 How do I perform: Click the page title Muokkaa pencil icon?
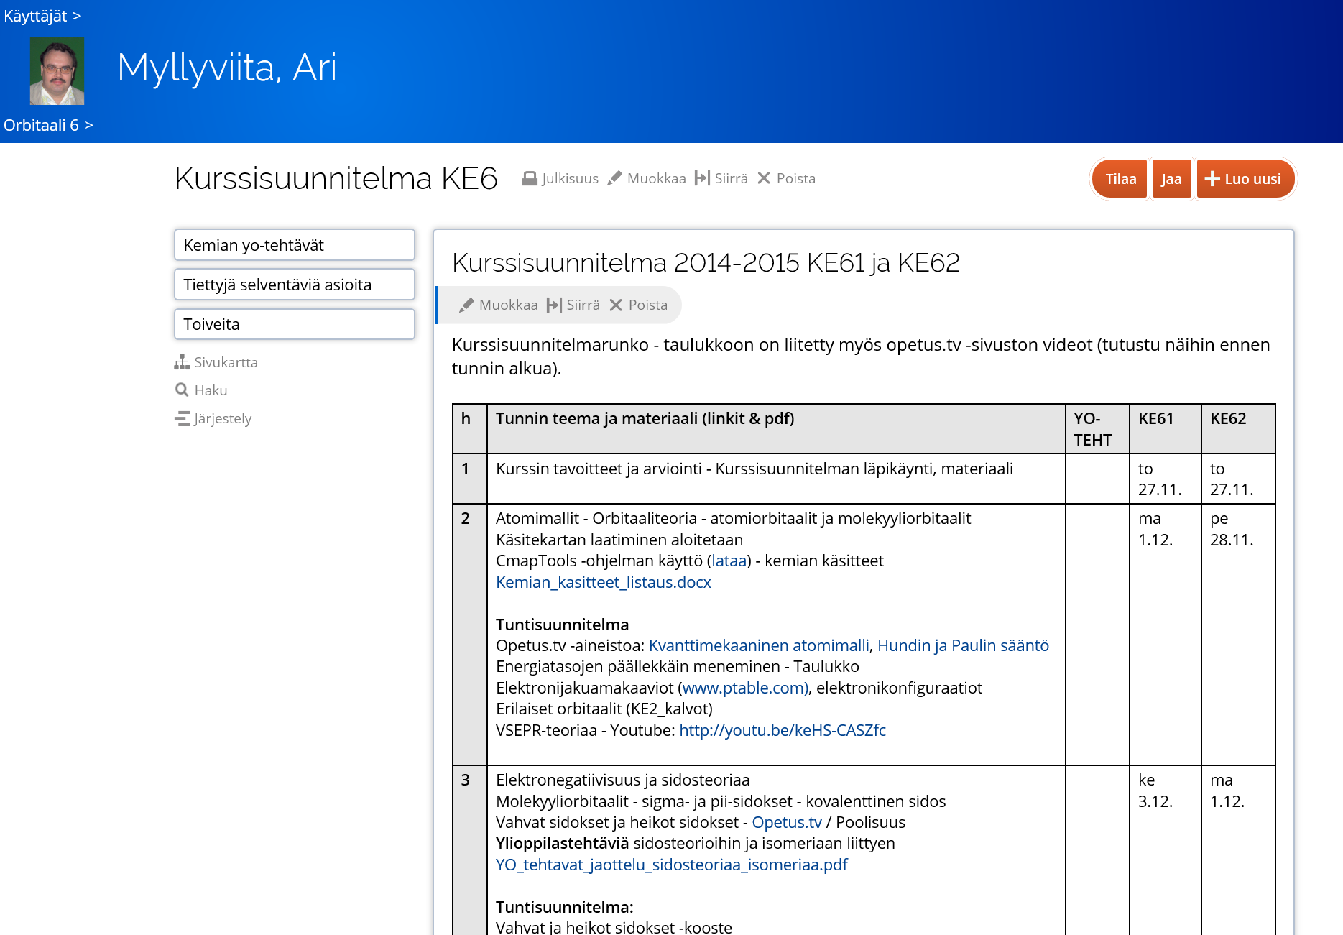click(614, 178)
